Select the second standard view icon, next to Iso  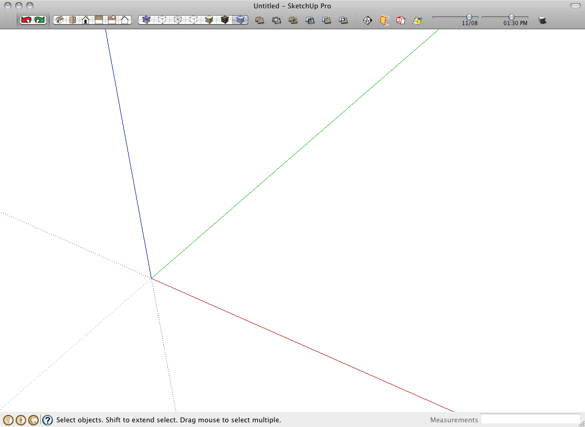click(x=73, y=20)
